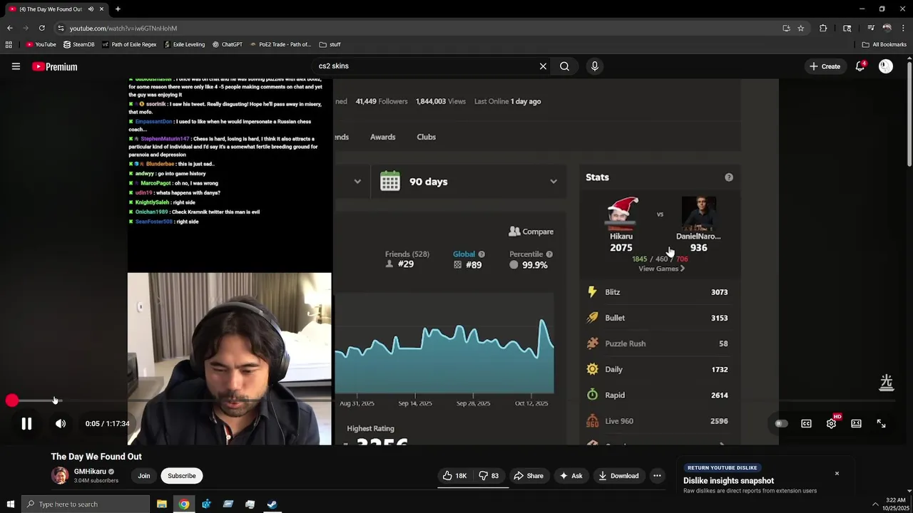Clear the search box with X
The height and width of the screenshot is (513, 913).
pos(543,66)
